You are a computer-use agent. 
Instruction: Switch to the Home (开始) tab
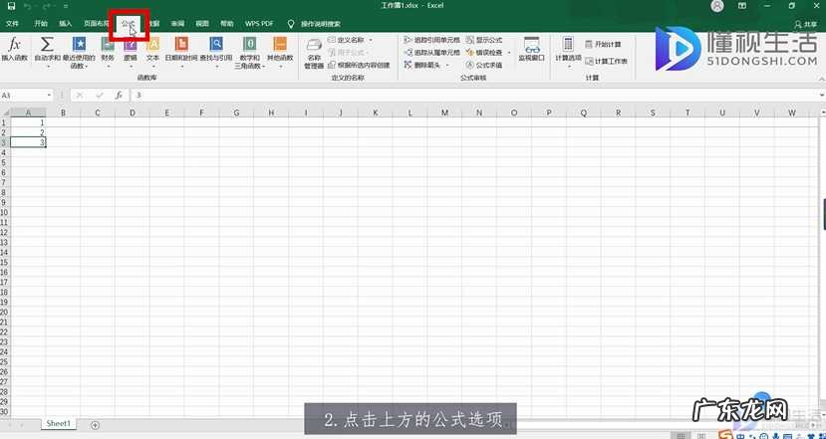tap(41, 24)
